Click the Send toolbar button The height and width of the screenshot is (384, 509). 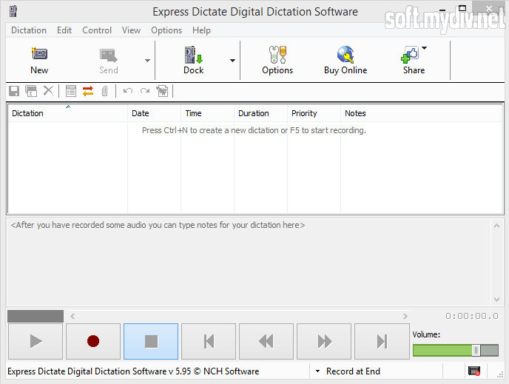click(x=109, y=61)
